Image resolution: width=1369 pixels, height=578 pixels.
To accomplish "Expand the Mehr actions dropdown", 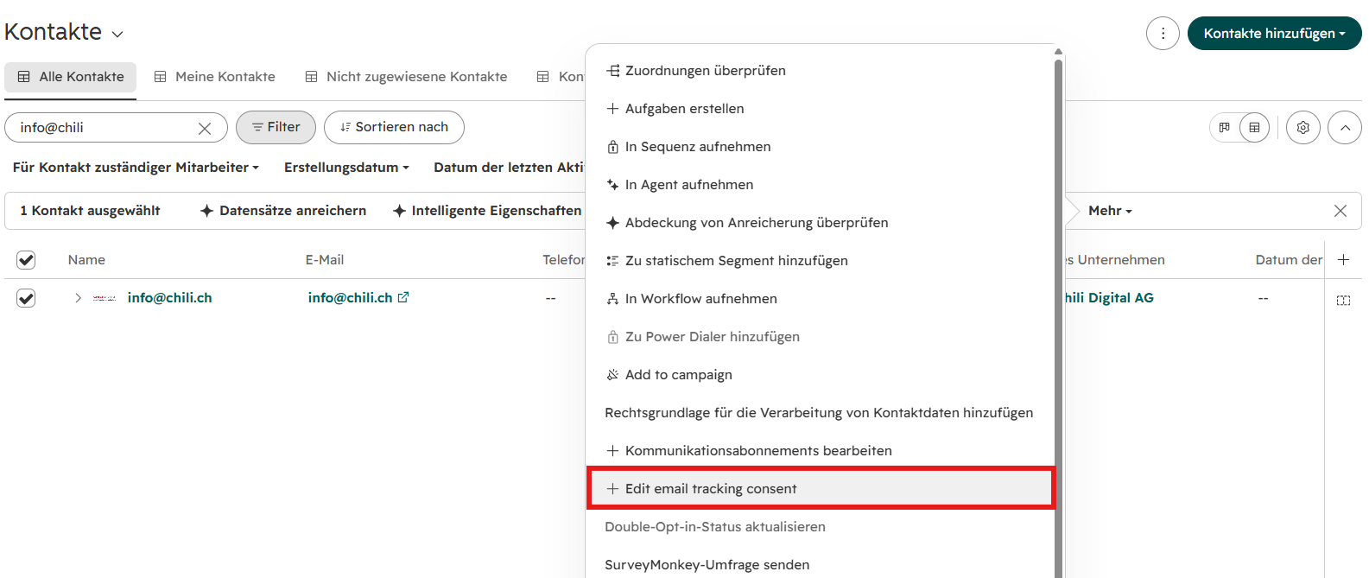I will [x=1110, y=211].
